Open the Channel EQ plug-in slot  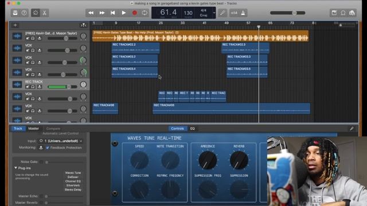click(x=73, y=181)
